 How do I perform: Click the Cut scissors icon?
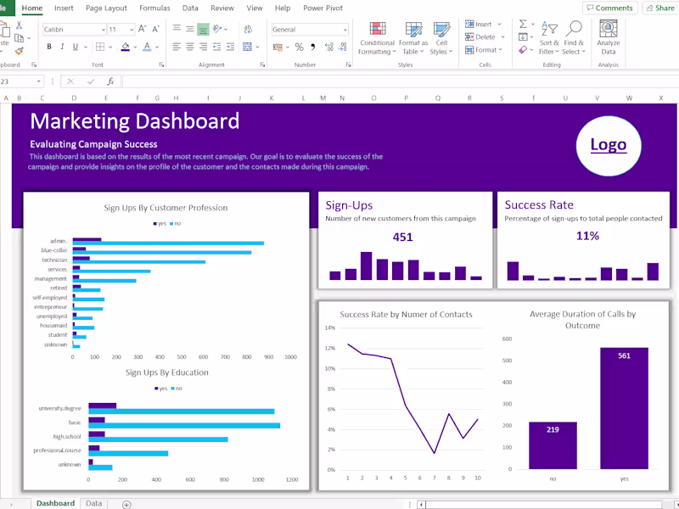19,25
